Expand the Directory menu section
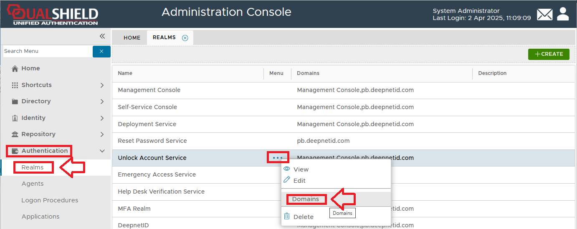This screenshot has width=577, height=229. tap(36, 101)
